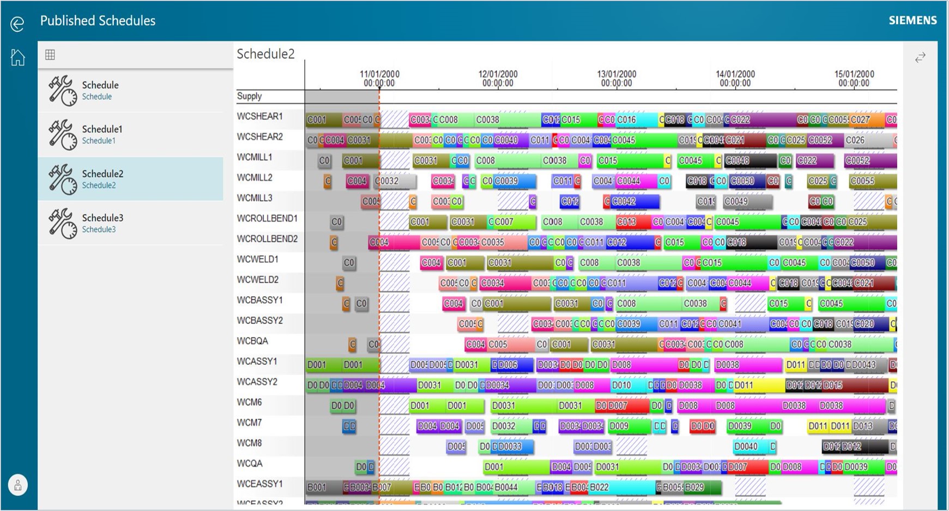Click the 14/01/2000 timeline date header

735,79
